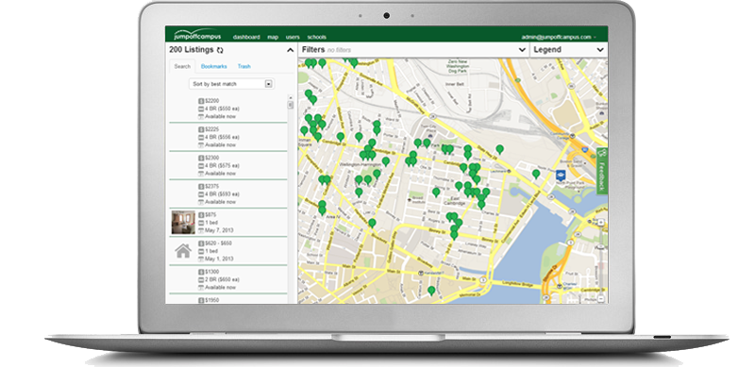
Task: Open the users navigation link
Action: pos(293,37)
